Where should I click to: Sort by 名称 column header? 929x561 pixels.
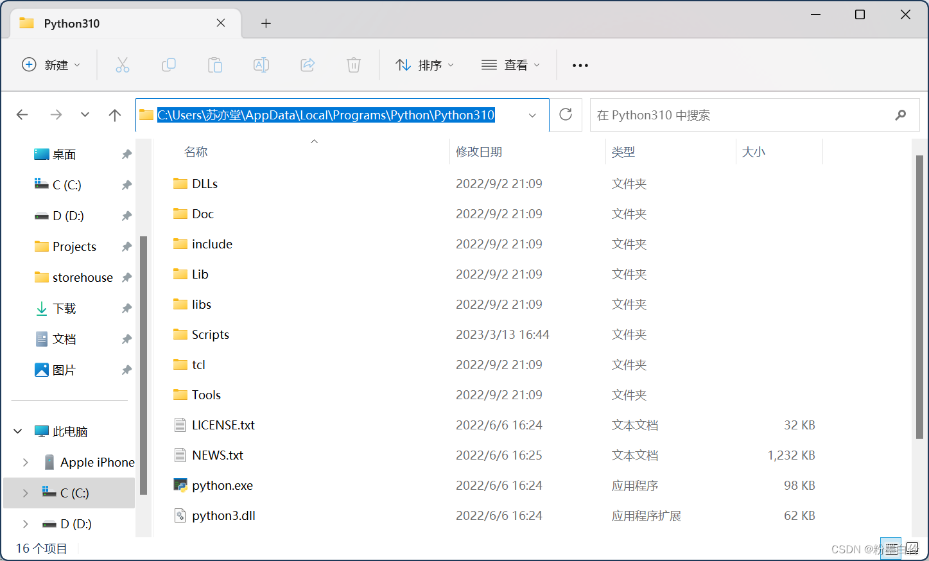coord(196,152)
